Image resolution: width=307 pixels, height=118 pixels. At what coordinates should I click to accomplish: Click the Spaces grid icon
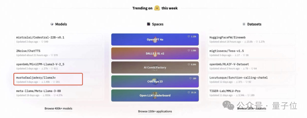tap(148, 24)
